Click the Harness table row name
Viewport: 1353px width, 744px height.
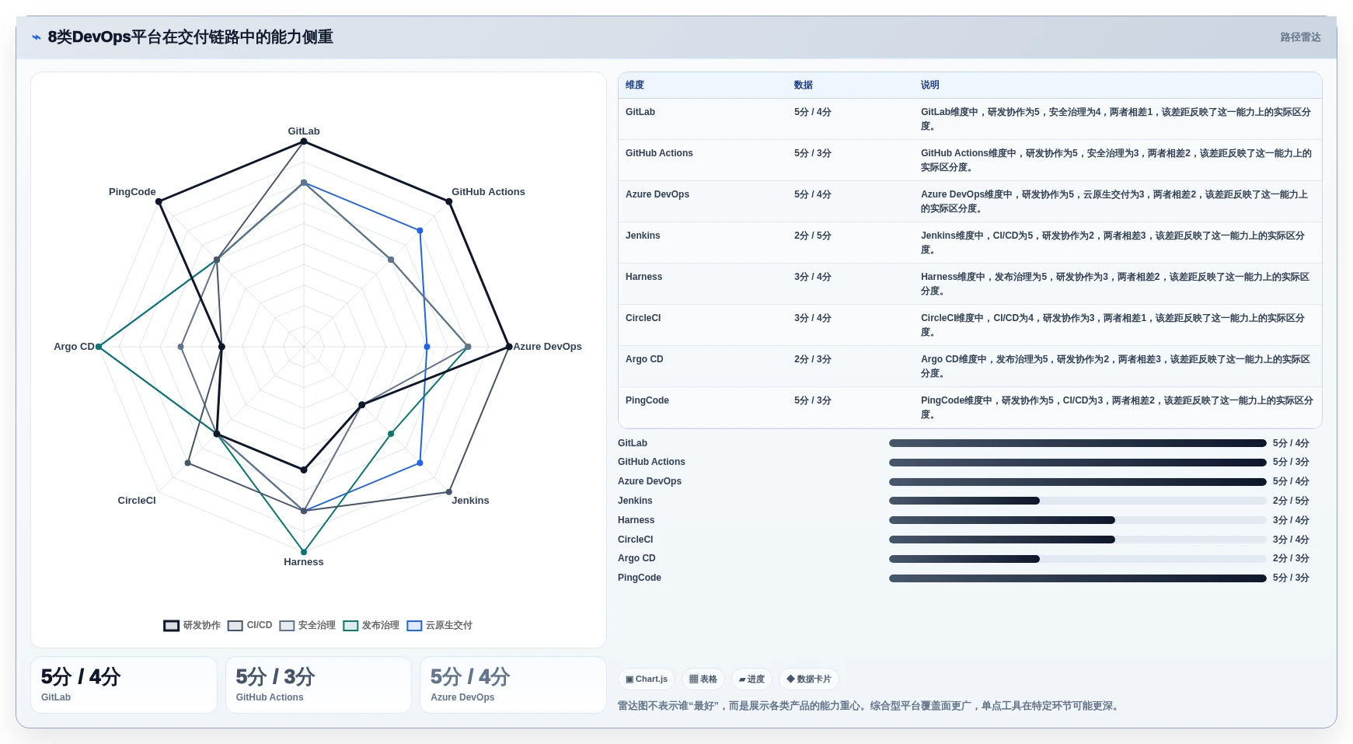644,277
